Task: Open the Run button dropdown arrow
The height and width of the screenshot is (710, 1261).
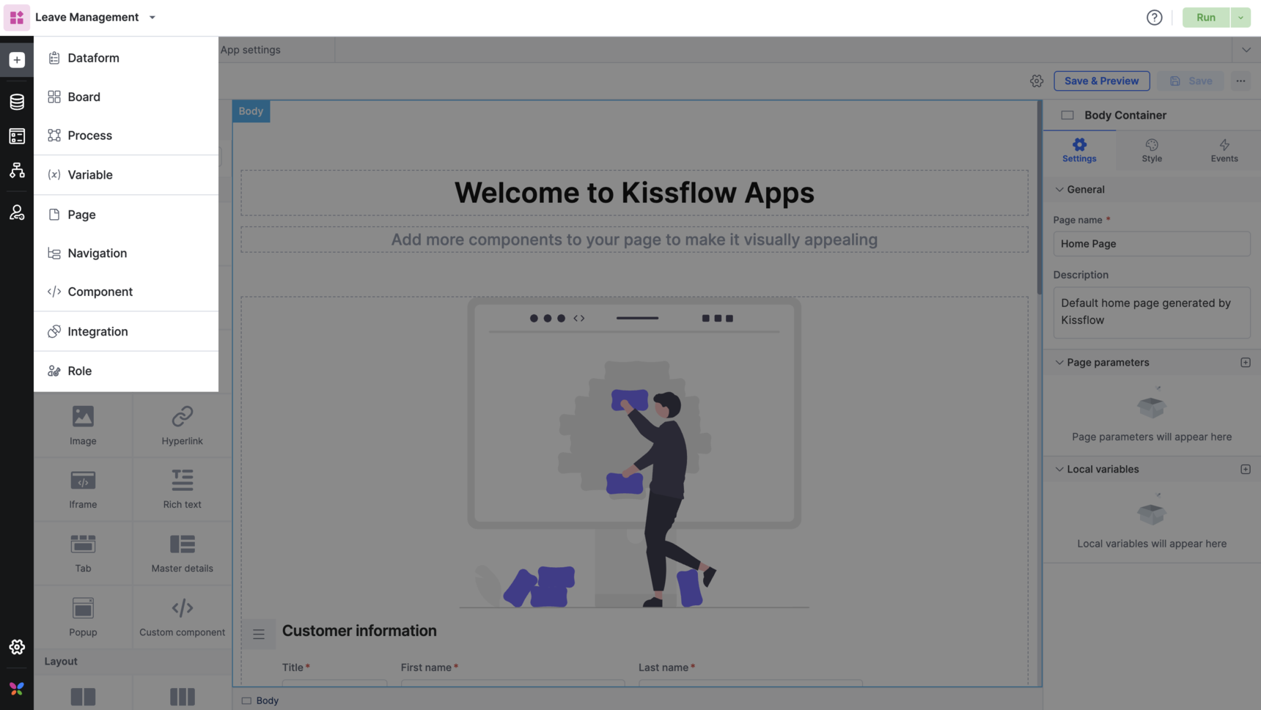Action: tap(1240, 18)
